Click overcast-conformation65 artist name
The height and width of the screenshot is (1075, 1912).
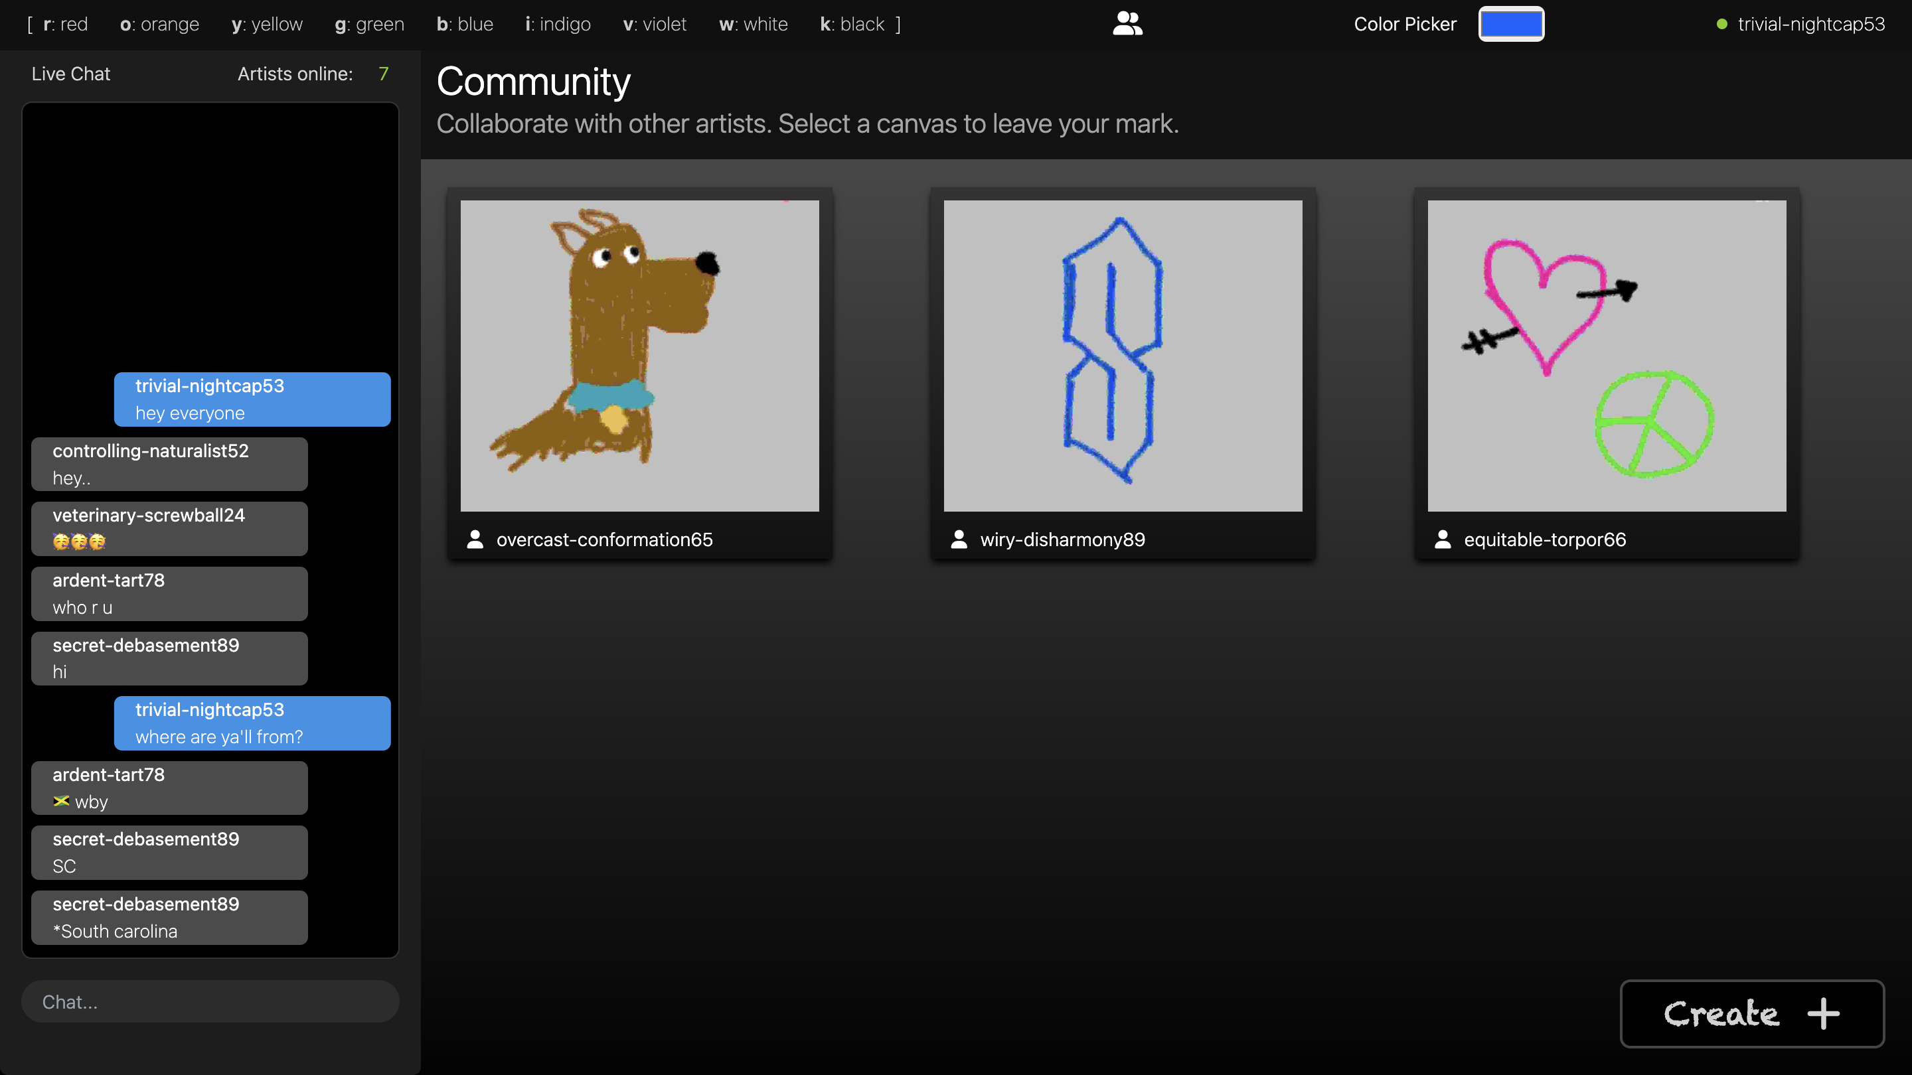(604, 539)
